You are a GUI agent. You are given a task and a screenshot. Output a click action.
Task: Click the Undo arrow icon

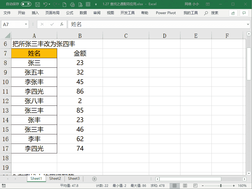point(45,4)
